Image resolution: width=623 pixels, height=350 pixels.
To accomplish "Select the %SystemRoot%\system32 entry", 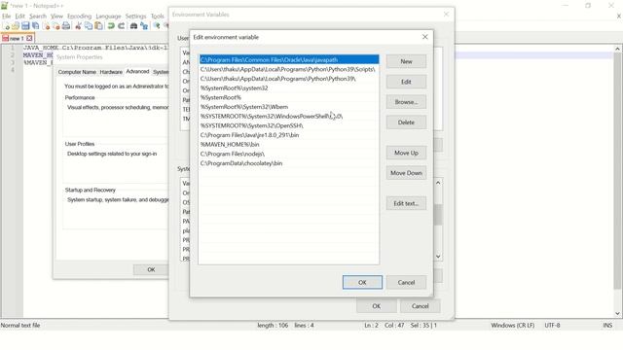I will [289, 88].
